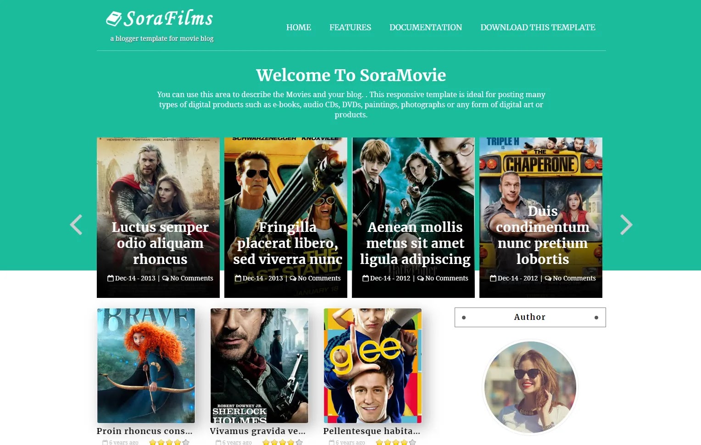This screenshot has height=445, width=701.
Task: Click tagline "a blogger template for movie blog"
Action: (x=162, y=38)
